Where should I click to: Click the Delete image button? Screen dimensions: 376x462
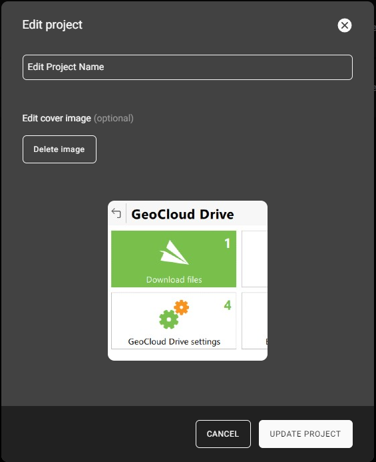pyautogui.click(x=59, y=149)
